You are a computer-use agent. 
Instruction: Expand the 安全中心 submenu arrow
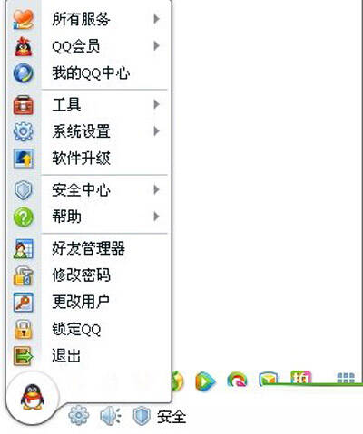(156, 189)
